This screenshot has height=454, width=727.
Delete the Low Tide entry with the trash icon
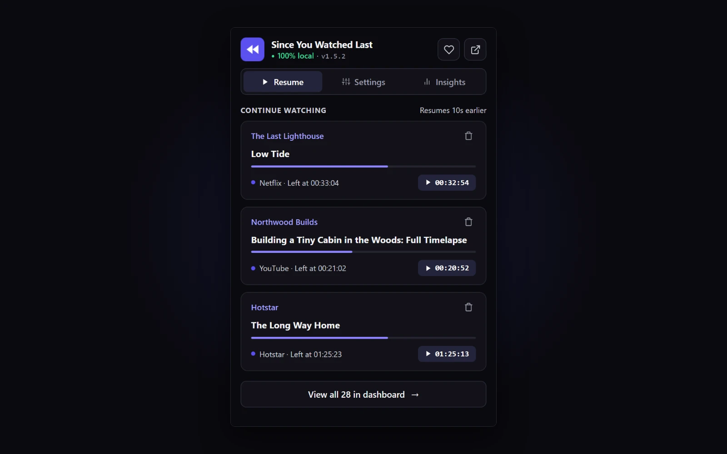468,136
